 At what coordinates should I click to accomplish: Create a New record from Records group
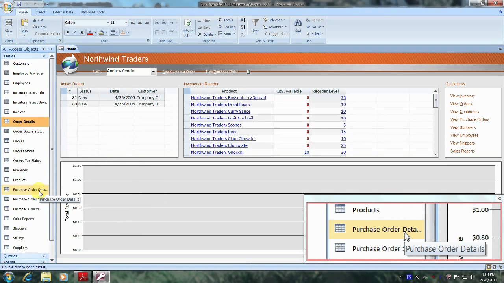pos(204,20)
